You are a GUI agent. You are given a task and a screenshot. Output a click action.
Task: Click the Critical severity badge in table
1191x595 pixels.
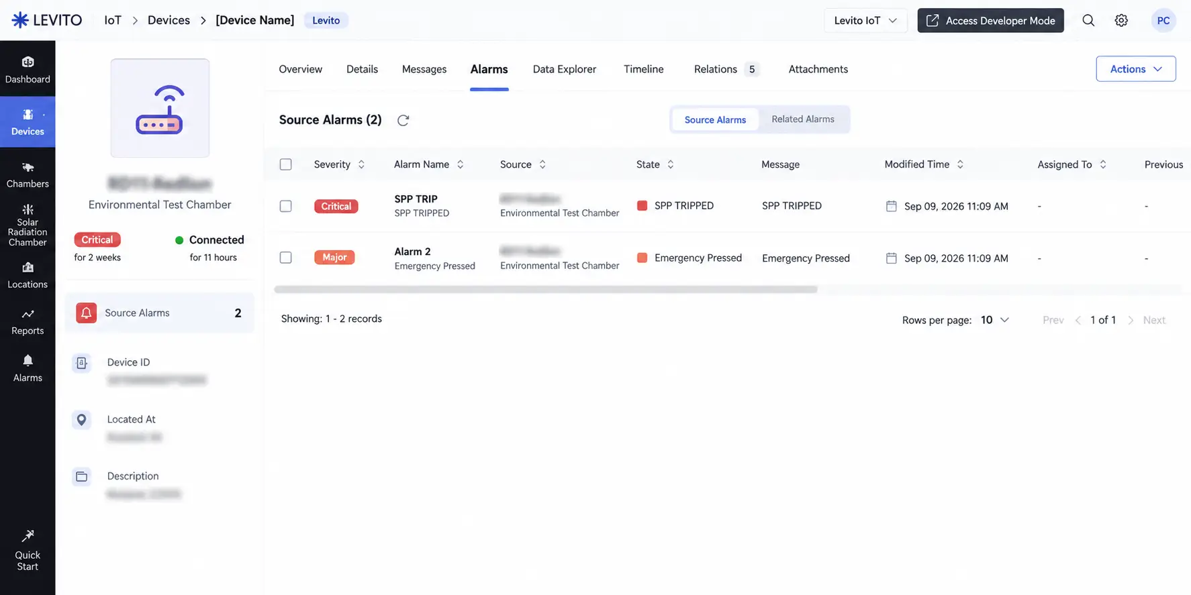[x=336, y=206]
